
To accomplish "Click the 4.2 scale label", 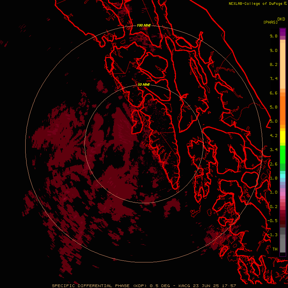I will (x=274, y=136).
